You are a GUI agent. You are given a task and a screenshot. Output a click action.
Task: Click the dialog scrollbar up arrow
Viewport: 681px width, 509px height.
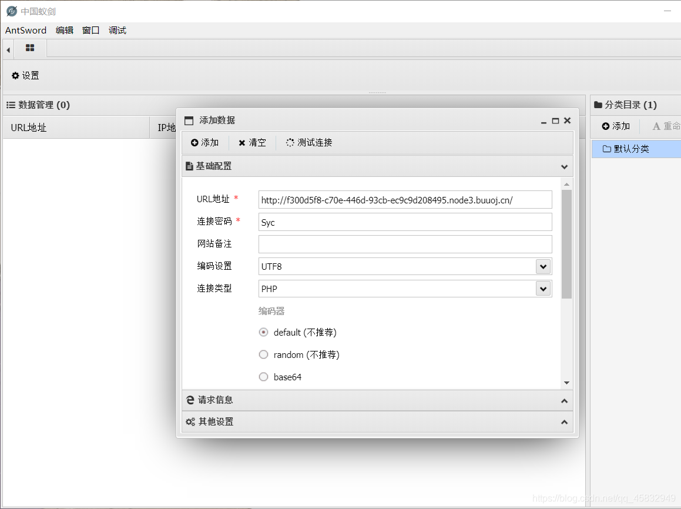pos(566,184)
